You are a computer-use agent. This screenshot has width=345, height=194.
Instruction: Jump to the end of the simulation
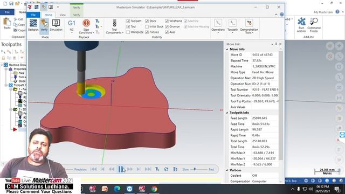pos(148,169)
